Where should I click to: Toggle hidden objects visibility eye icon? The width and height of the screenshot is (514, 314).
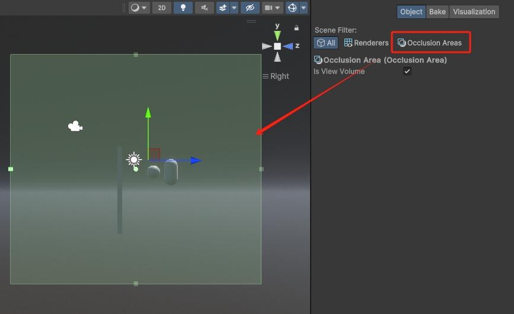tap(250, 8)
